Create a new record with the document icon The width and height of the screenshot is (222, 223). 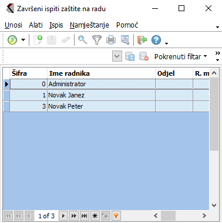38,40
